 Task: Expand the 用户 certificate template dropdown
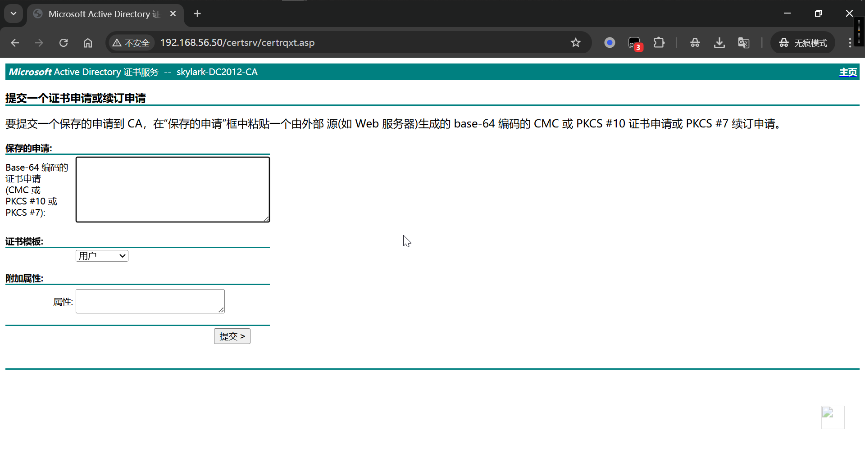pyautogui.click(x=102, y=256)
